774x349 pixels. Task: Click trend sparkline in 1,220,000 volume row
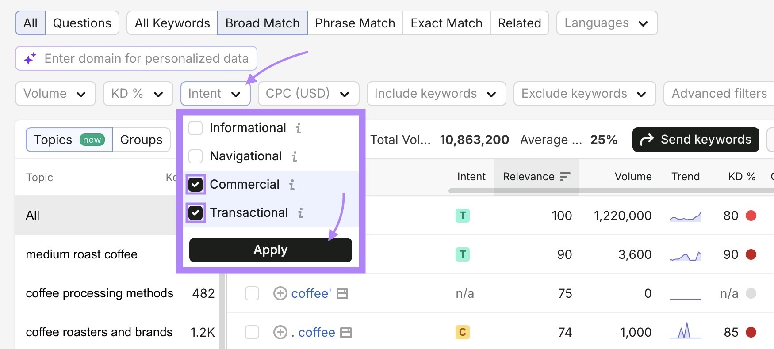[x=686, y=216]
